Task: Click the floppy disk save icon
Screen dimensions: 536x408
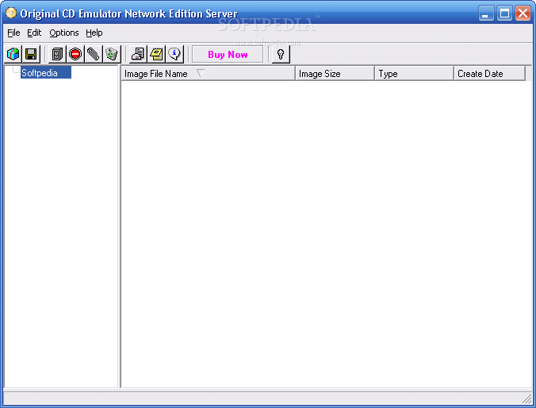Action: pyautogui.click(x=31, y=54)
